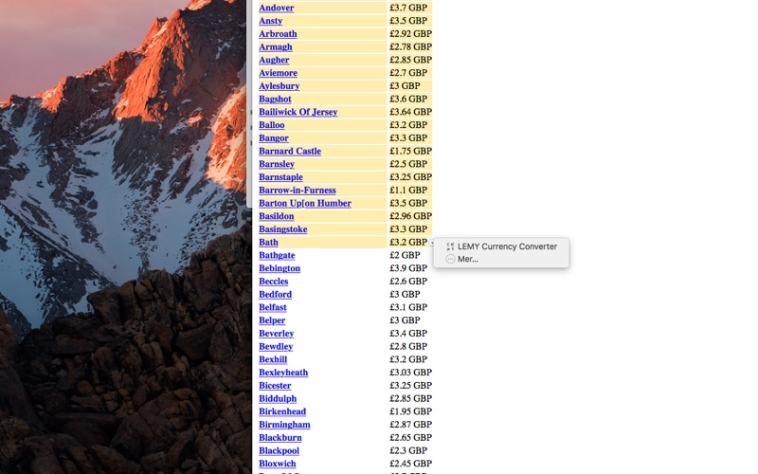
Task: Follow the Balloo link
Action: [x=271, y=125]
